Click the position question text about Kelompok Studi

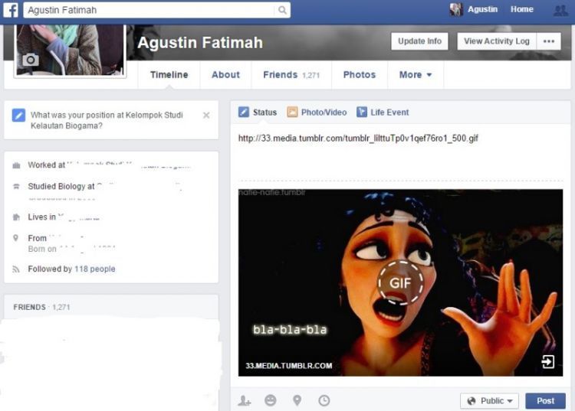[x=107, y=120]
